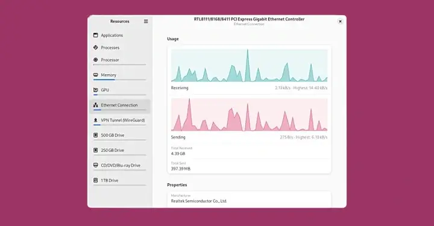Click the Resources sidebar title
This screenshot has height=226, width=434.
[x=119, y=21]
